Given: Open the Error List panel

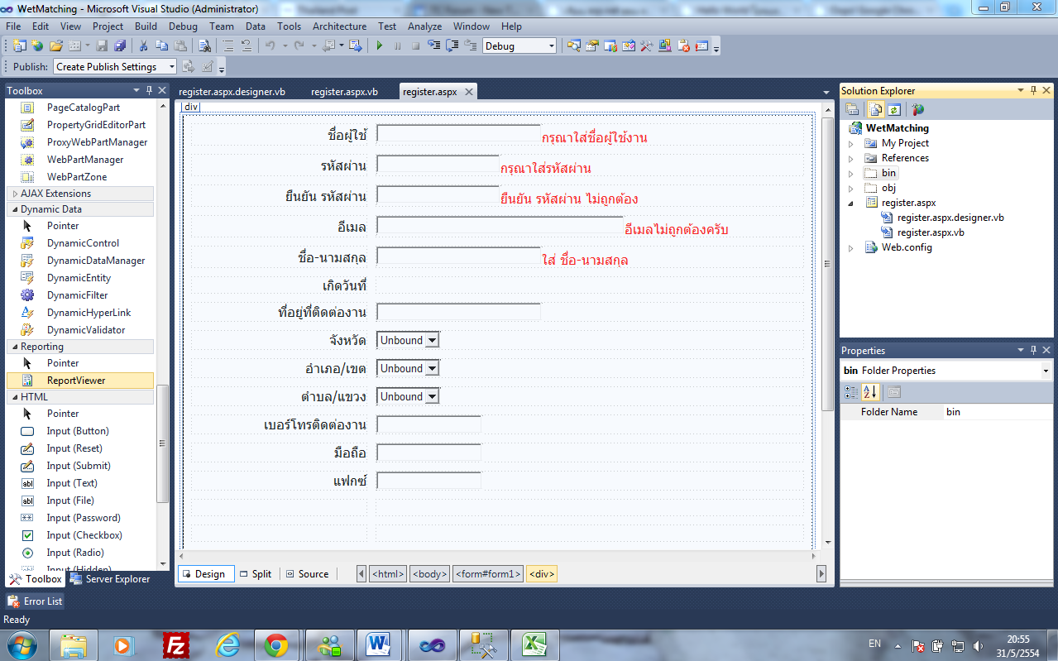Looking at the screenshot, I should (x=36, y=601).
